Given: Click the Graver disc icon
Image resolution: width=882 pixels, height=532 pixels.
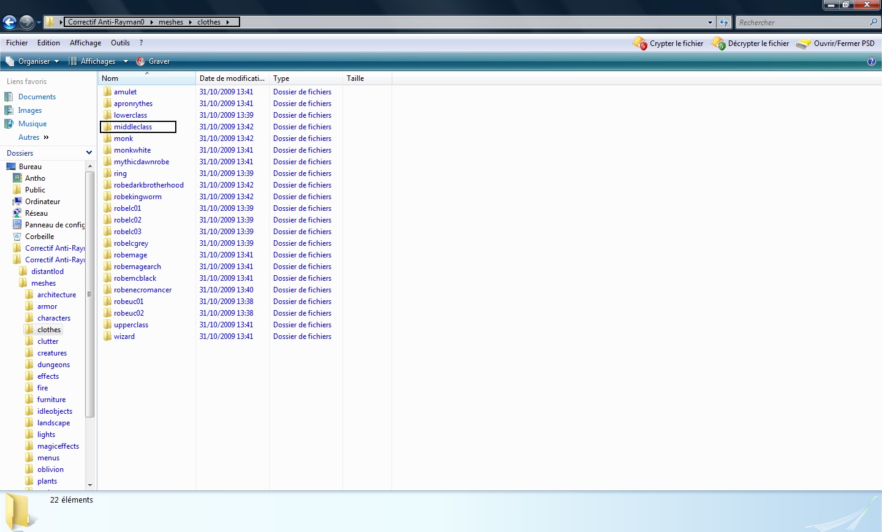Looking at the screenshot, I should click(x=140, y=61).
